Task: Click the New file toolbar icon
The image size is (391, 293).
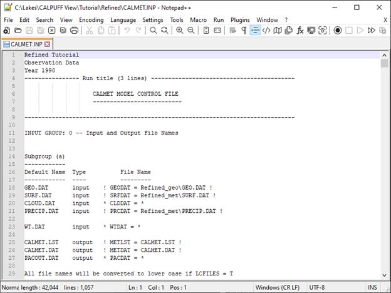Action: click(8, 30)
